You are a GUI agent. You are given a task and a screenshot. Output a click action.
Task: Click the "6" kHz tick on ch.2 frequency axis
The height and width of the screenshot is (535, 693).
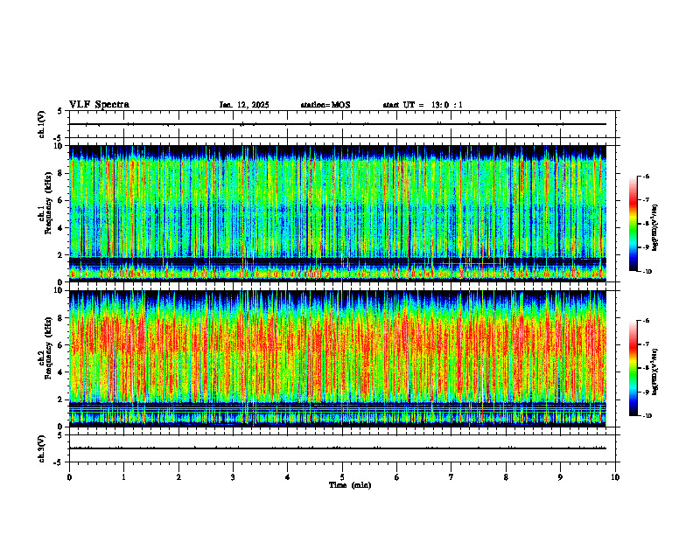(61, 345)
